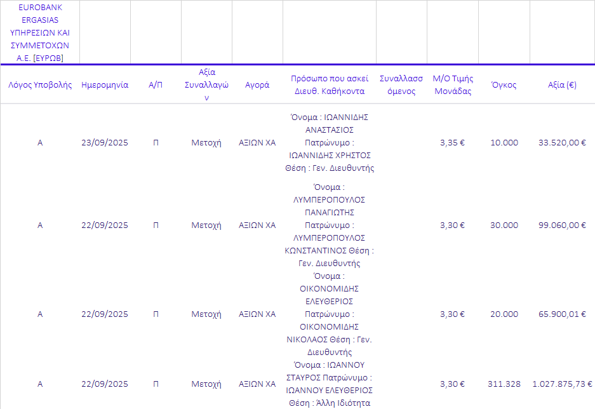The height and width of the screenshot is (409, 595).
Task: Select the ΙΩΑΝΝΟΥ ΣΤΑΥΡΟΣ person cell
Action: tap(330, 384)
